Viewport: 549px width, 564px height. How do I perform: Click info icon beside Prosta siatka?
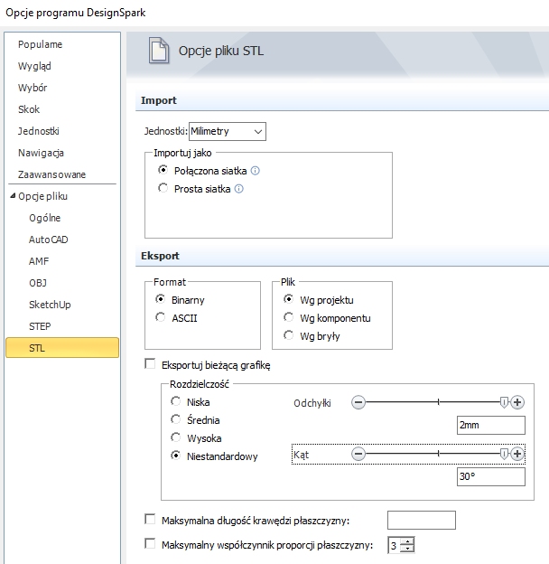[239, 189]
